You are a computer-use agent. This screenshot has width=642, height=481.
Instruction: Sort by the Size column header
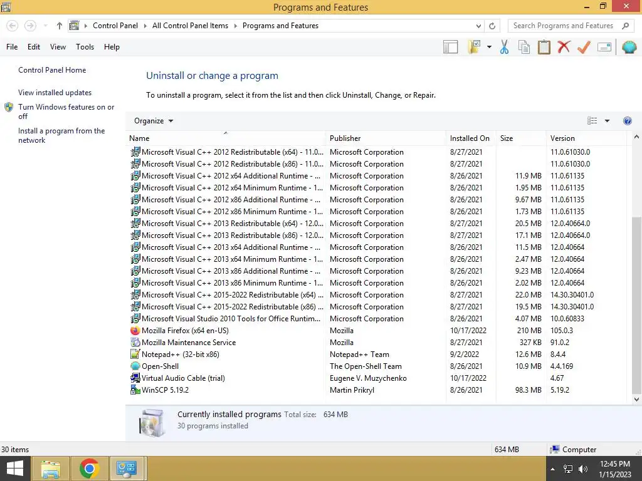[x=521, y=138]
